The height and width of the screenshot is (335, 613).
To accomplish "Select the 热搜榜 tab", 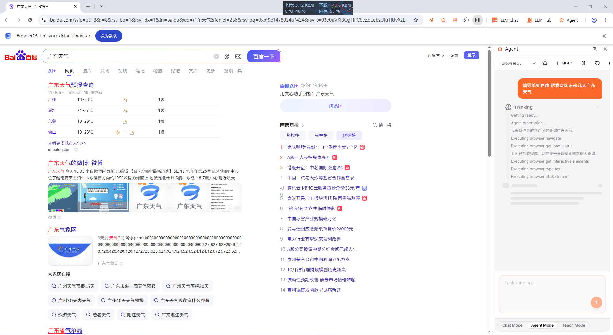I will pyautogui.click(x=293, y=135).
